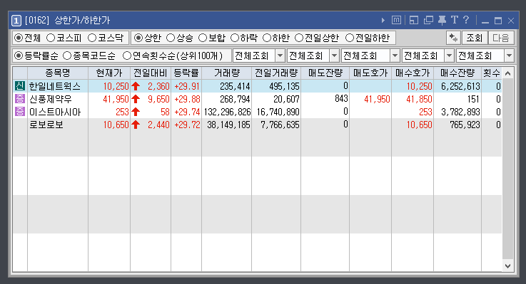The width and height of the screenshot is (526, 284).
Task: Open the font 'T' setting icon
Action: coord(455,20)
